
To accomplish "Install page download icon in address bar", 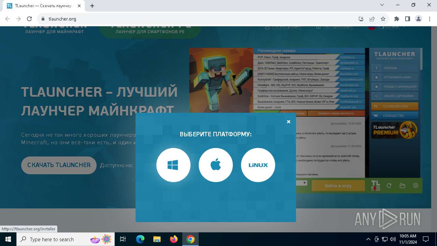I will pos(361,19).
